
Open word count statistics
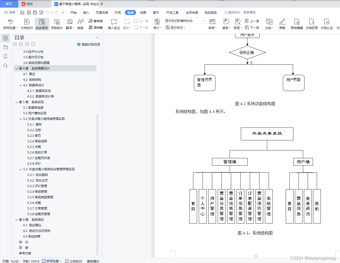tap(57, 24)
